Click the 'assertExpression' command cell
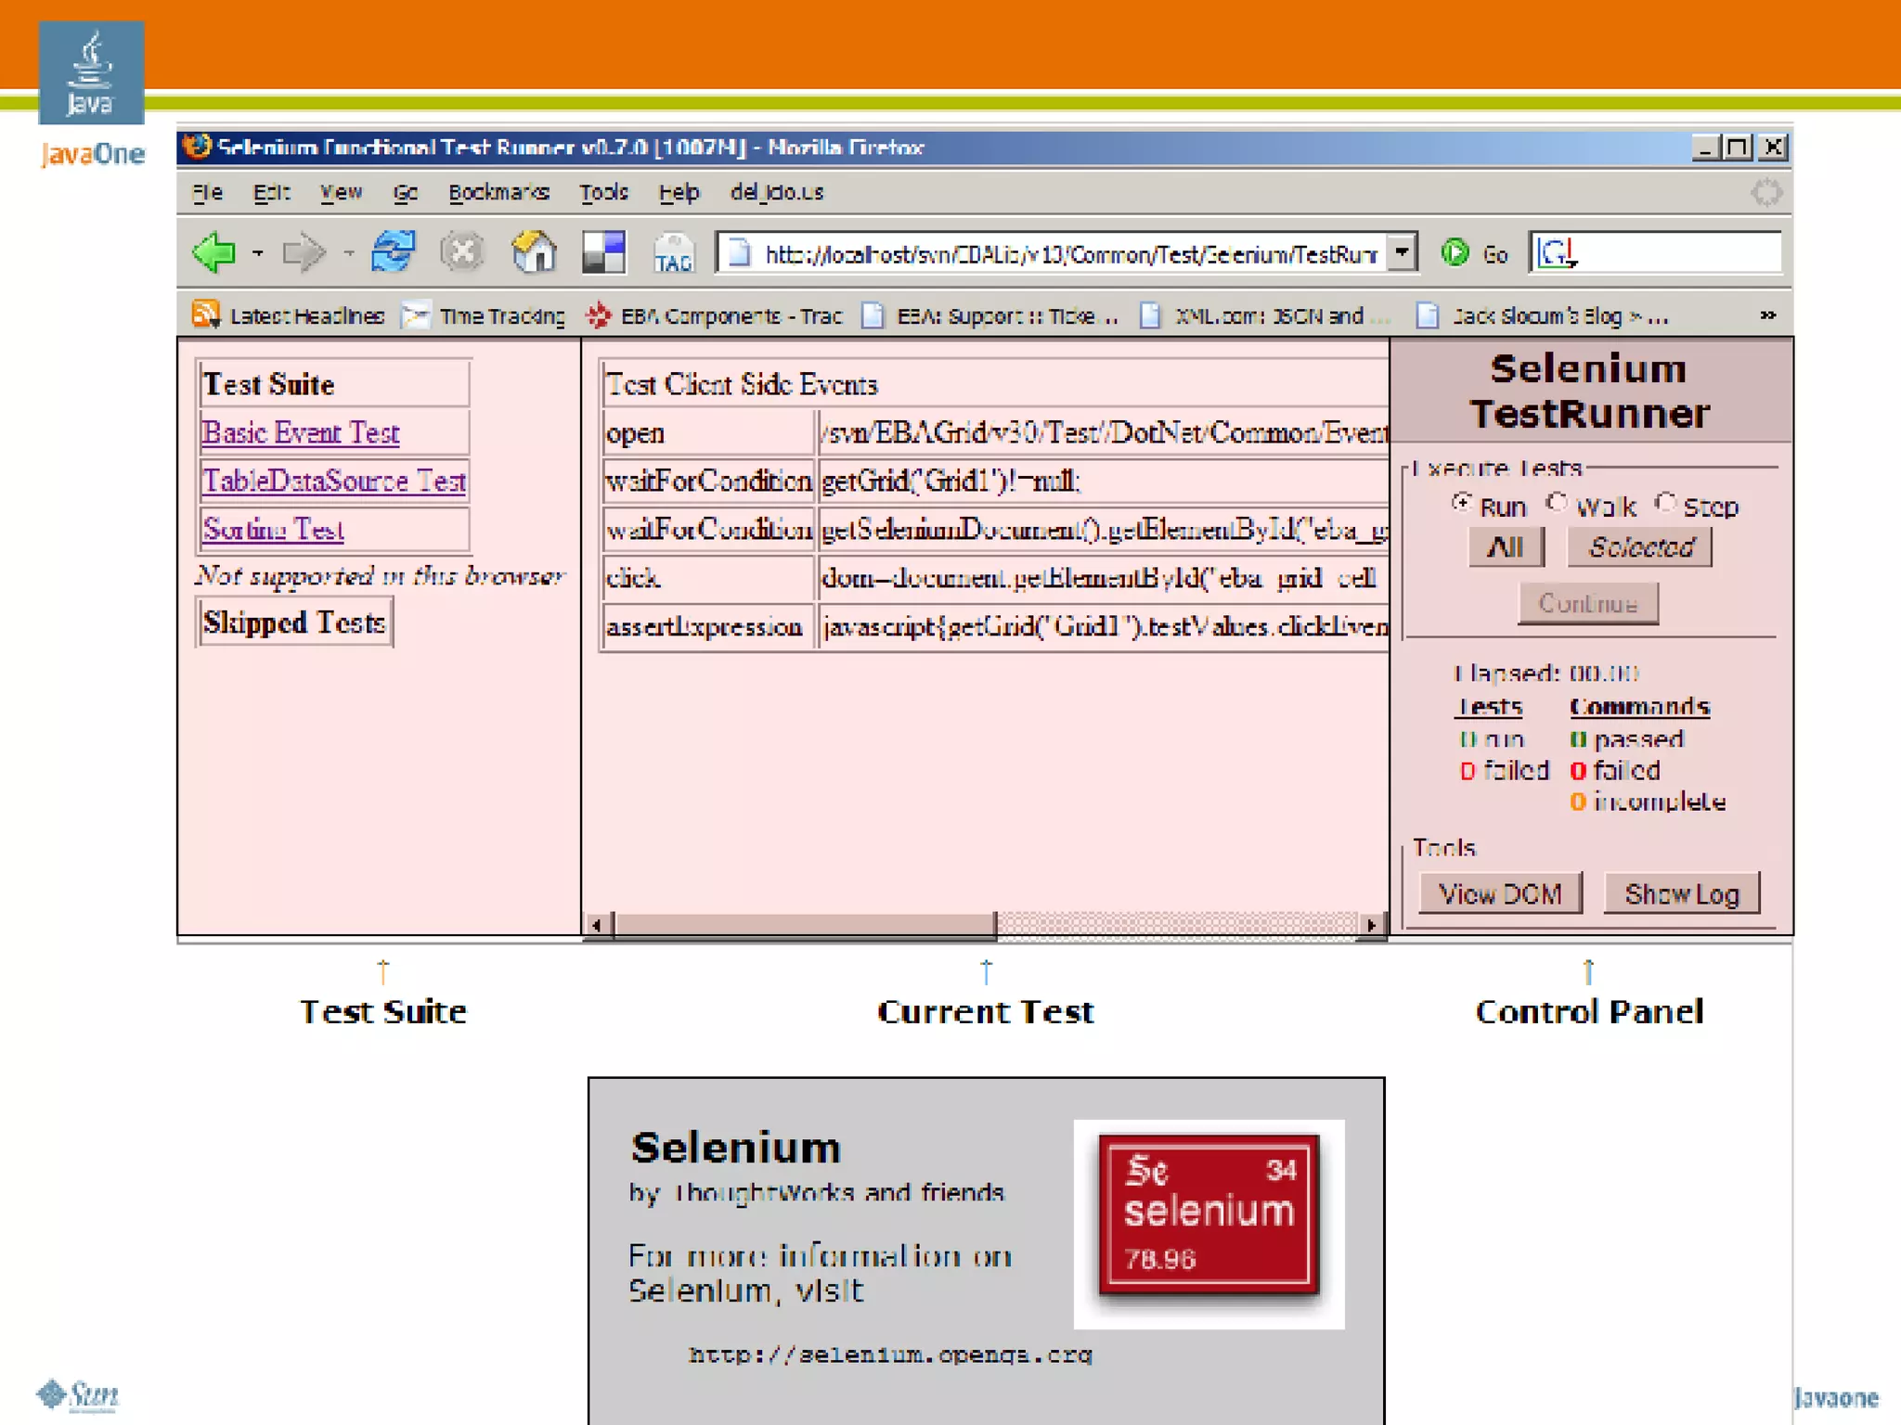Viewport: 1901px width, 1425px height. coord(708,627)
